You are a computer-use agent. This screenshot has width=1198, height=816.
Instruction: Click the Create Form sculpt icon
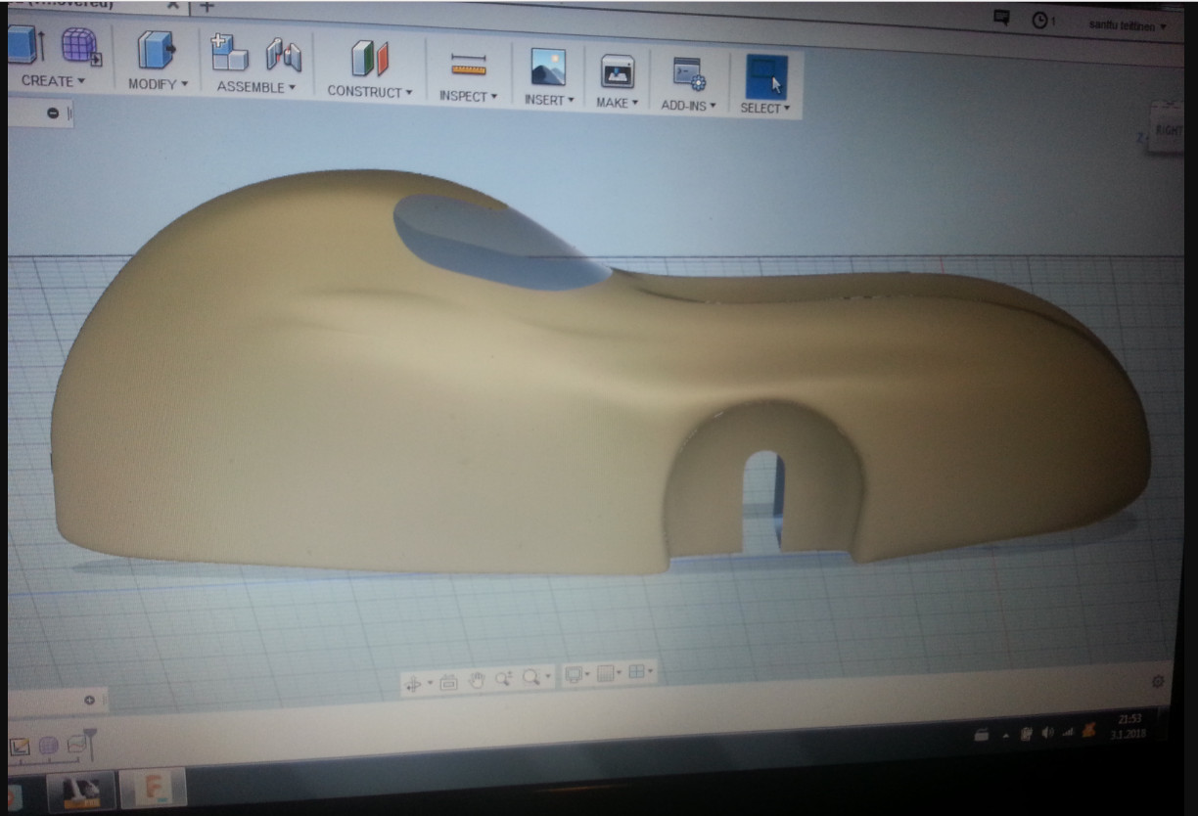[80, 47]
